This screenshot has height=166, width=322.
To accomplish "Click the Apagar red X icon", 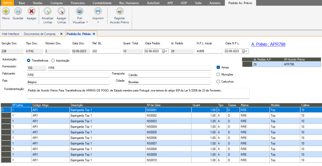I will pyautogui.click(x=31, y=11).
